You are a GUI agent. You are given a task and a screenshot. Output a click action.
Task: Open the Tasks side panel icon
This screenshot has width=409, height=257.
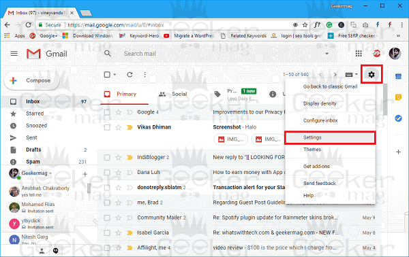pyautogui.click(x=398, y=118)
